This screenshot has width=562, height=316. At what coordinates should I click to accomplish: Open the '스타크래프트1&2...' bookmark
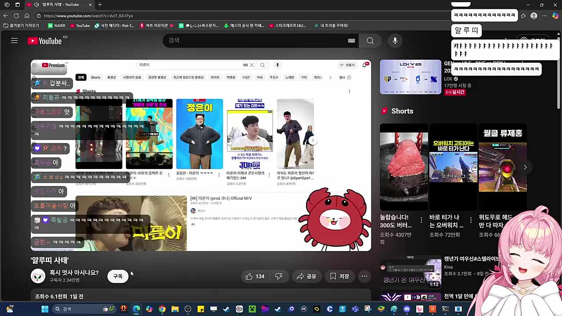point(287,25)
